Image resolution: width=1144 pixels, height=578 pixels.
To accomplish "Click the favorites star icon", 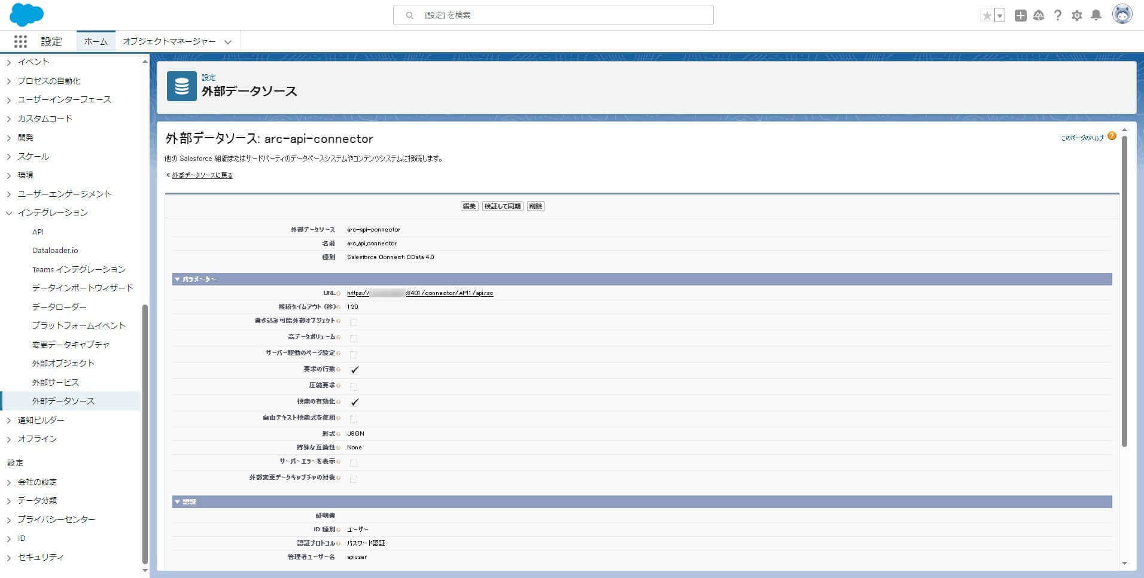I will [x=987, y=16].
